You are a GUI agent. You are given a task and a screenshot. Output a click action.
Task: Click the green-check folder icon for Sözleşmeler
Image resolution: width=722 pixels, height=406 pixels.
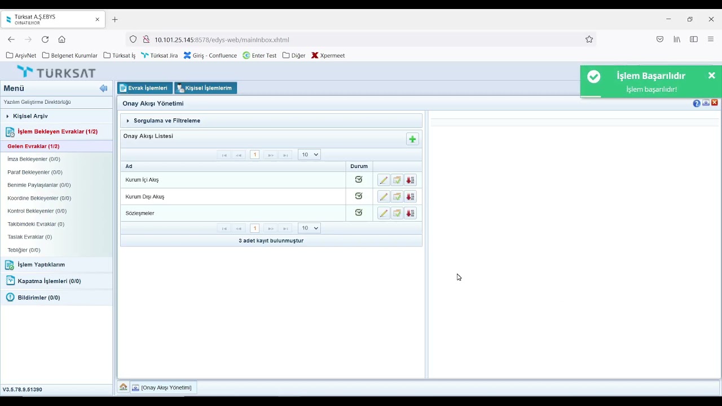click(x=397, y=213)
